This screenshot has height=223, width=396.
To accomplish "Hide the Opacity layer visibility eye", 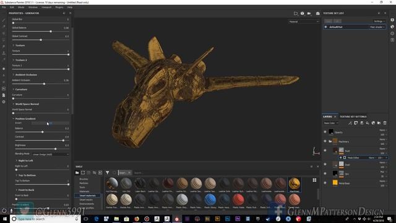I will coord(325,132).
